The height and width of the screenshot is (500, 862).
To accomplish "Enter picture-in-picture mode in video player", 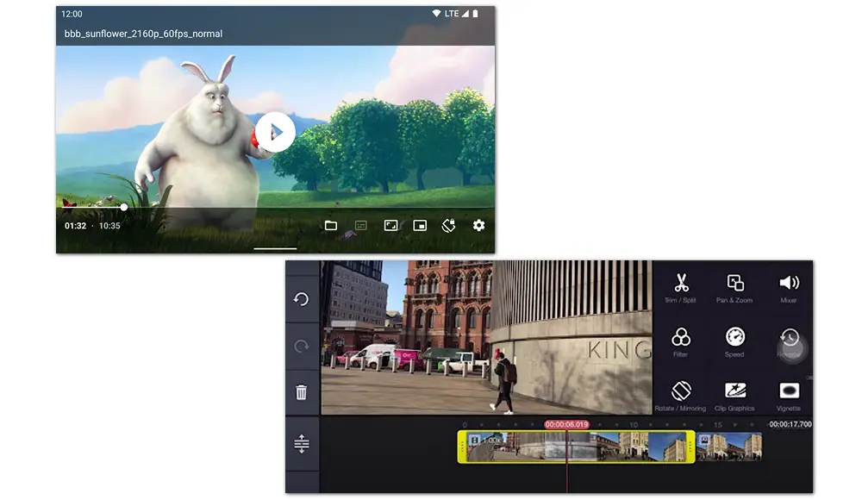I will (420, 226).
